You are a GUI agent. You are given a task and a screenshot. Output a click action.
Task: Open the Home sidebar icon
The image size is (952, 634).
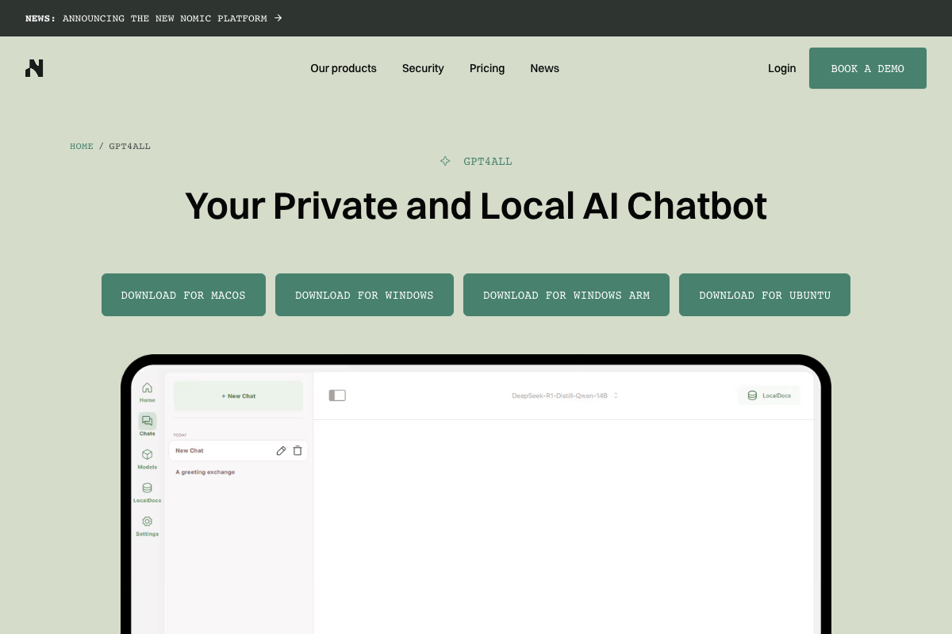click(147, 388)
